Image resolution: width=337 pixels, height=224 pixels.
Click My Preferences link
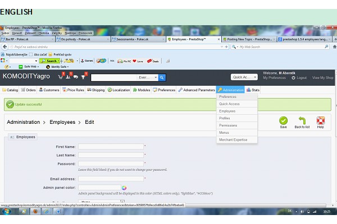[x=275, y=78]
